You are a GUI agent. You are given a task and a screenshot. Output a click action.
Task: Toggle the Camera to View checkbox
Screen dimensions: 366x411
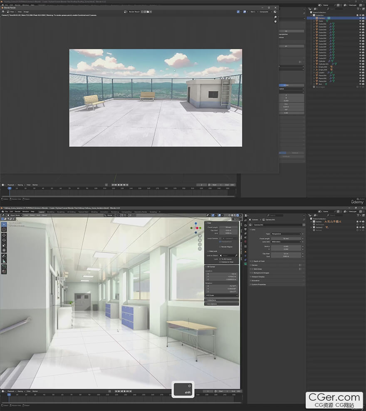pos(220,262)
